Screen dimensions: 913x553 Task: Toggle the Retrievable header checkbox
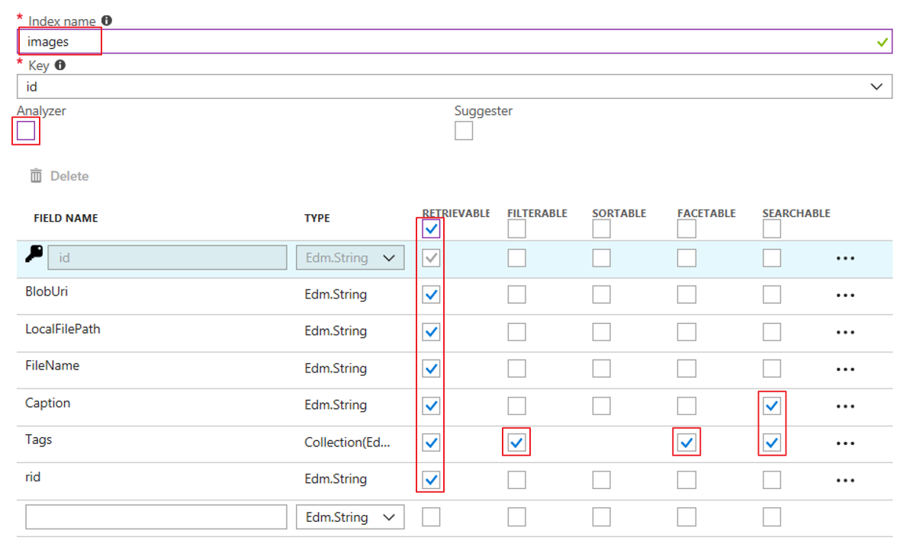431,229
